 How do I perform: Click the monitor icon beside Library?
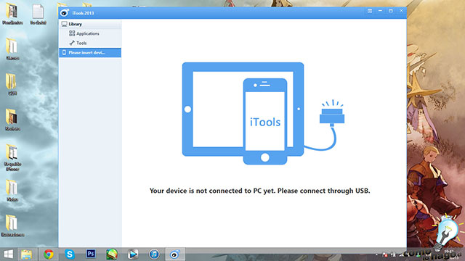(65, 24)
